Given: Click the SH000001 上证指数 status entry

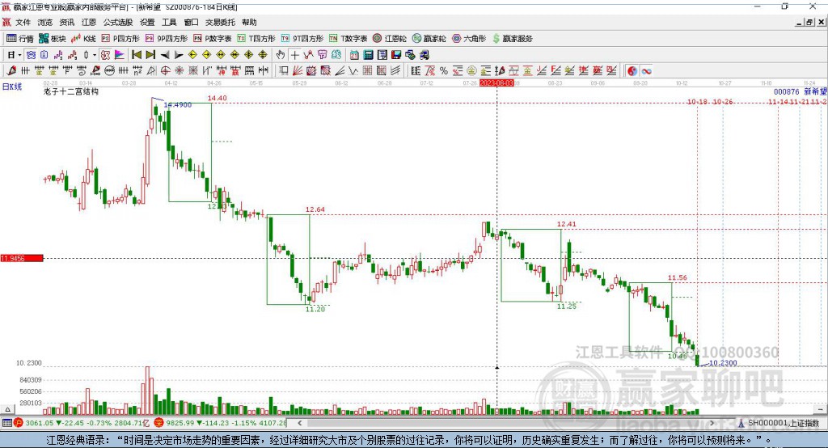Looking at the screenshot, I should 783,423.
